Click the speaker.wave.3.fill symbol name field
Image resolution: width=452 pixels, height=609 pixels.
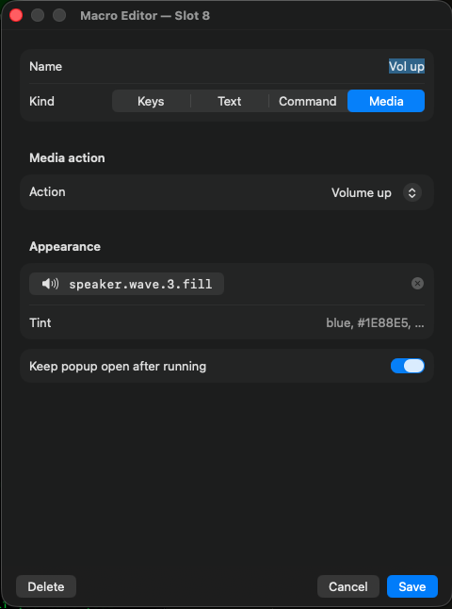[126, 284]
